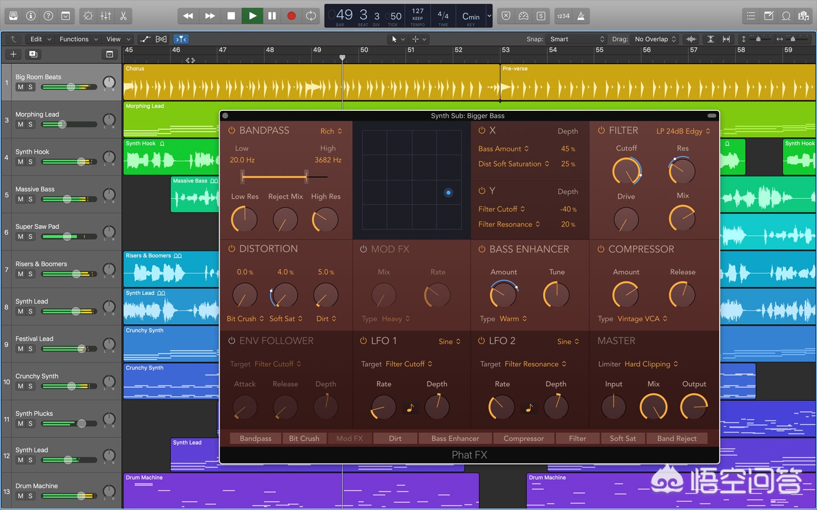
Task: Open the Note Pad icon
Action: [x=769, y=16]
